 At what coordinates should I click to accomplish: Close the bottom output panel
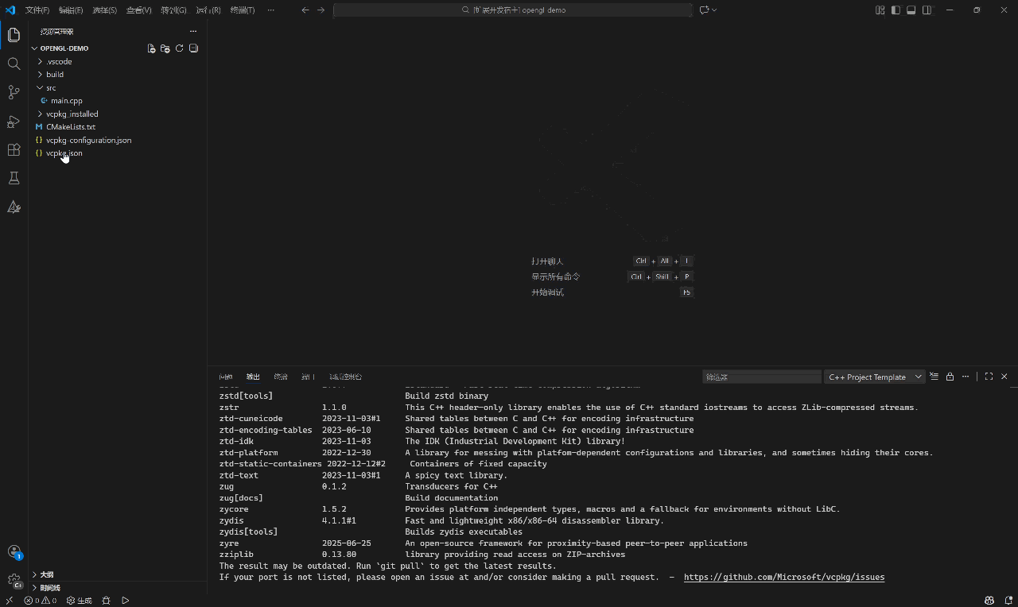pos(1004,377)
